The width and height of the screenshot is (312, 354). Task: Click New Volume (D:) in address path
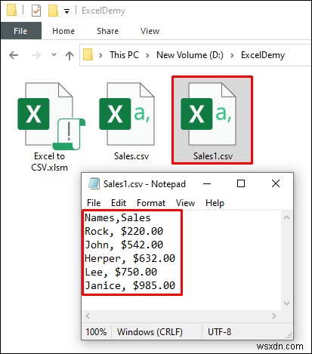pyautogui.click(x=190, y=55)
